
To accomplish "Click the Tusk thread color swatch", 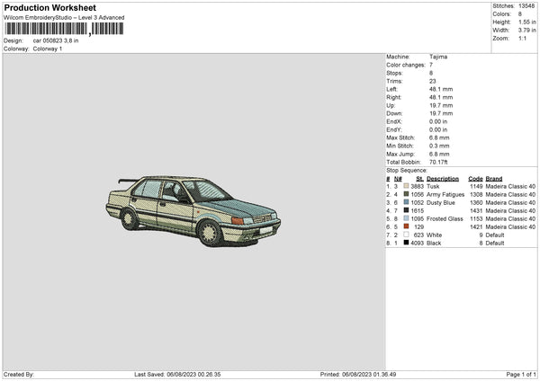I will tap(407, 185).
